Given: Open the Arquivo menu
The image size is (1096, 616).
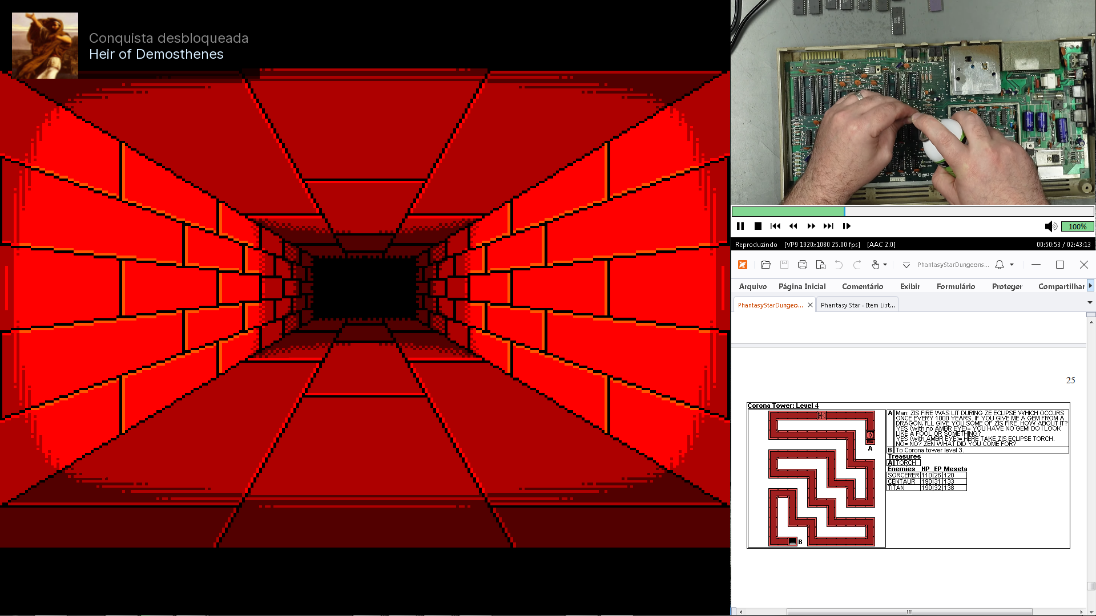Looking at the screenshot, I should (752, 286).
